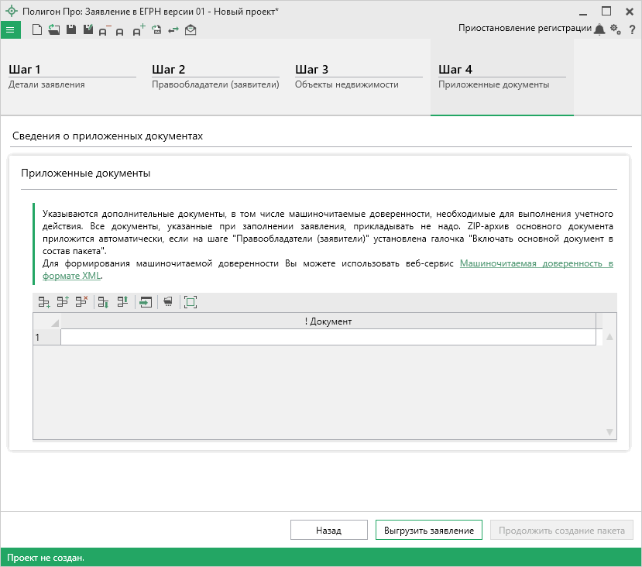Delete row icon with red cross
This screenshot has width=642, height=567.
coord(82,302)
